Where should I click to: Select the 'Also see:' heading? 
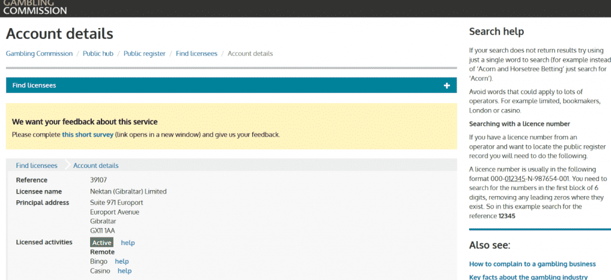[489, 245]
